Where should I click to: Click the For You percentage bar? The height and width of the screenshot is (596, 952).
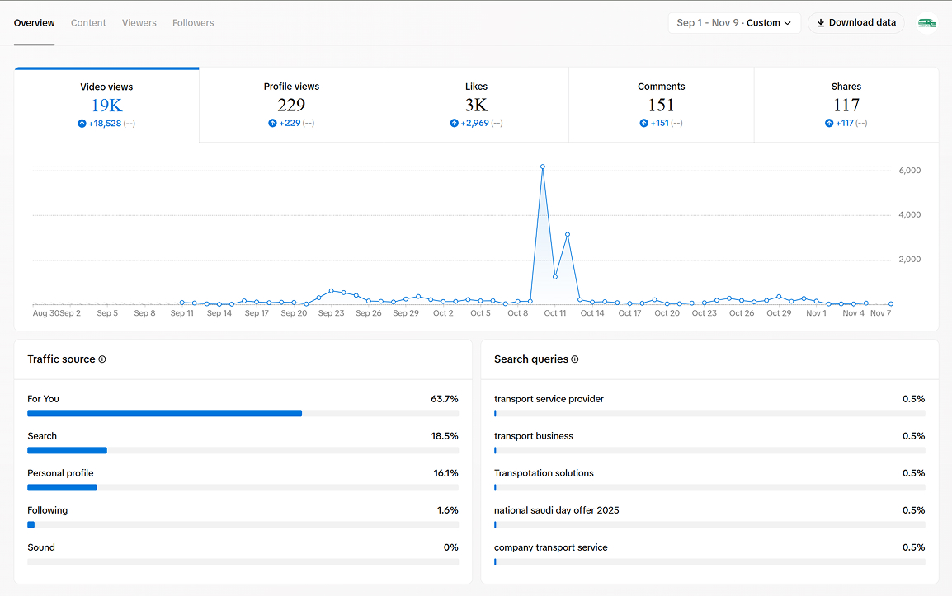[164, 413]
